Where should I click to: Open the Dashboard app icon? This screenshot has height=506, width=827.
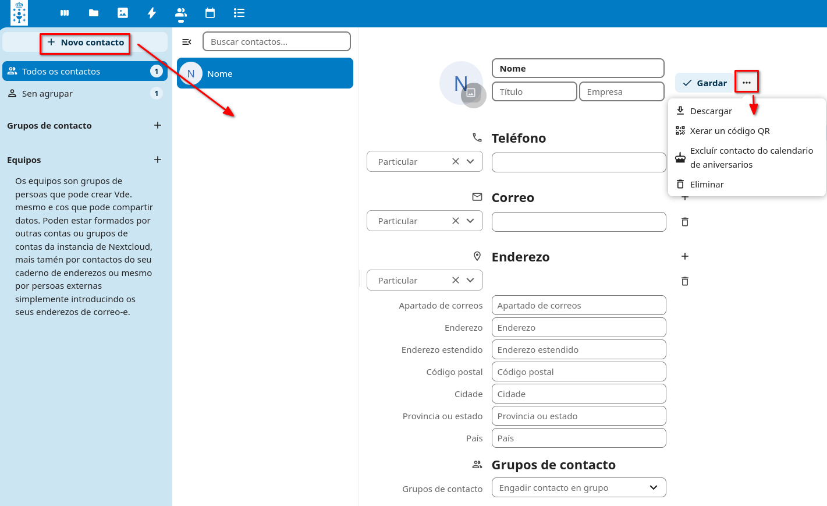64,13
